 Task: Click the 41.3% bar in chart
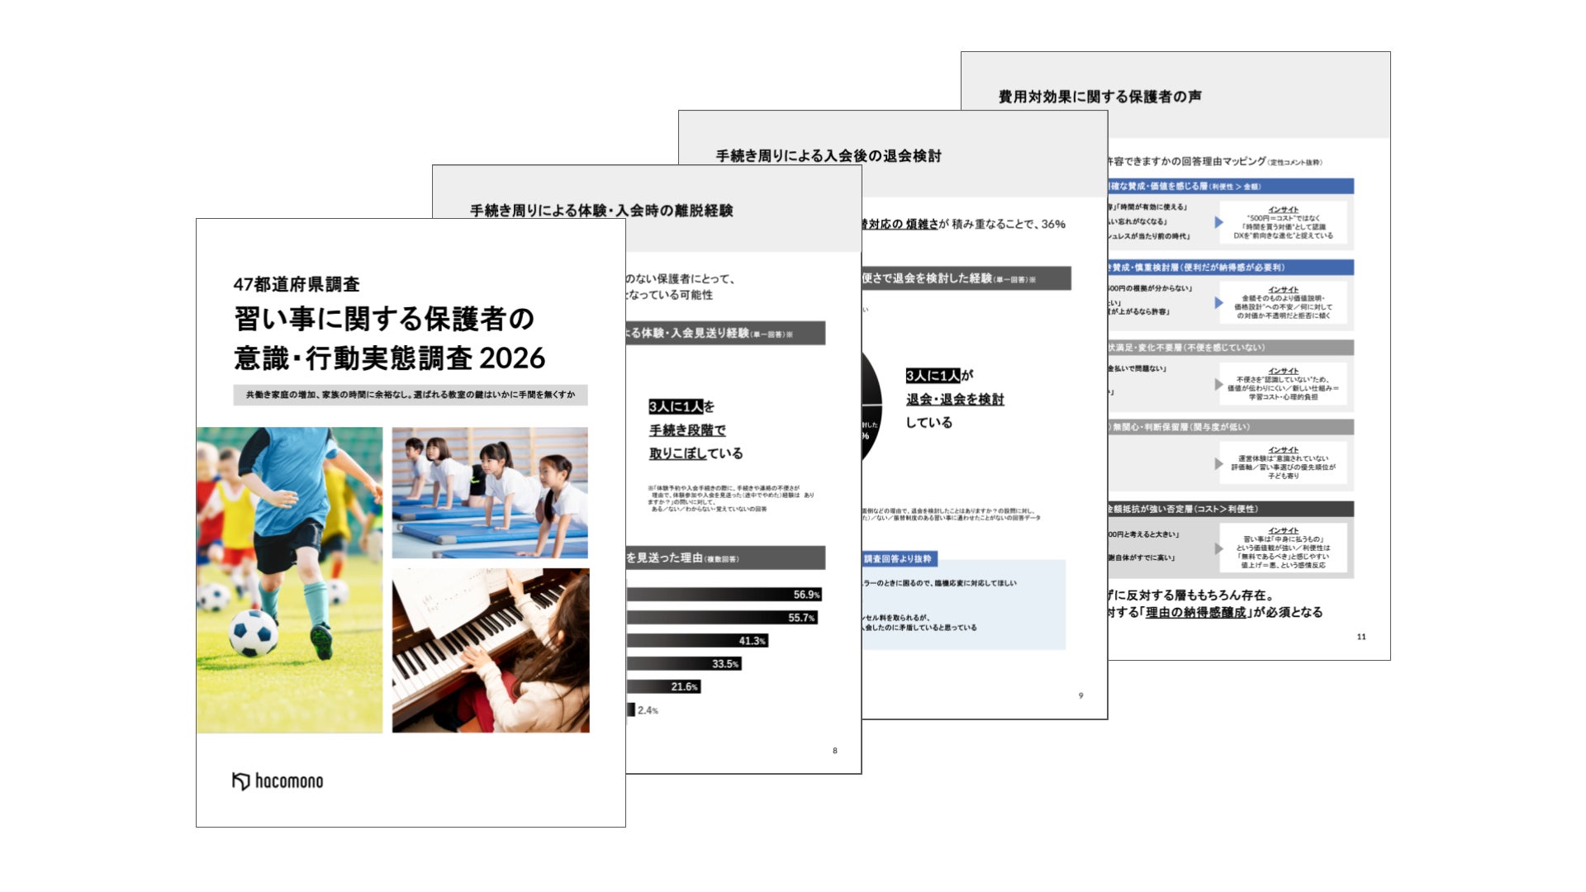coord(696,641)
